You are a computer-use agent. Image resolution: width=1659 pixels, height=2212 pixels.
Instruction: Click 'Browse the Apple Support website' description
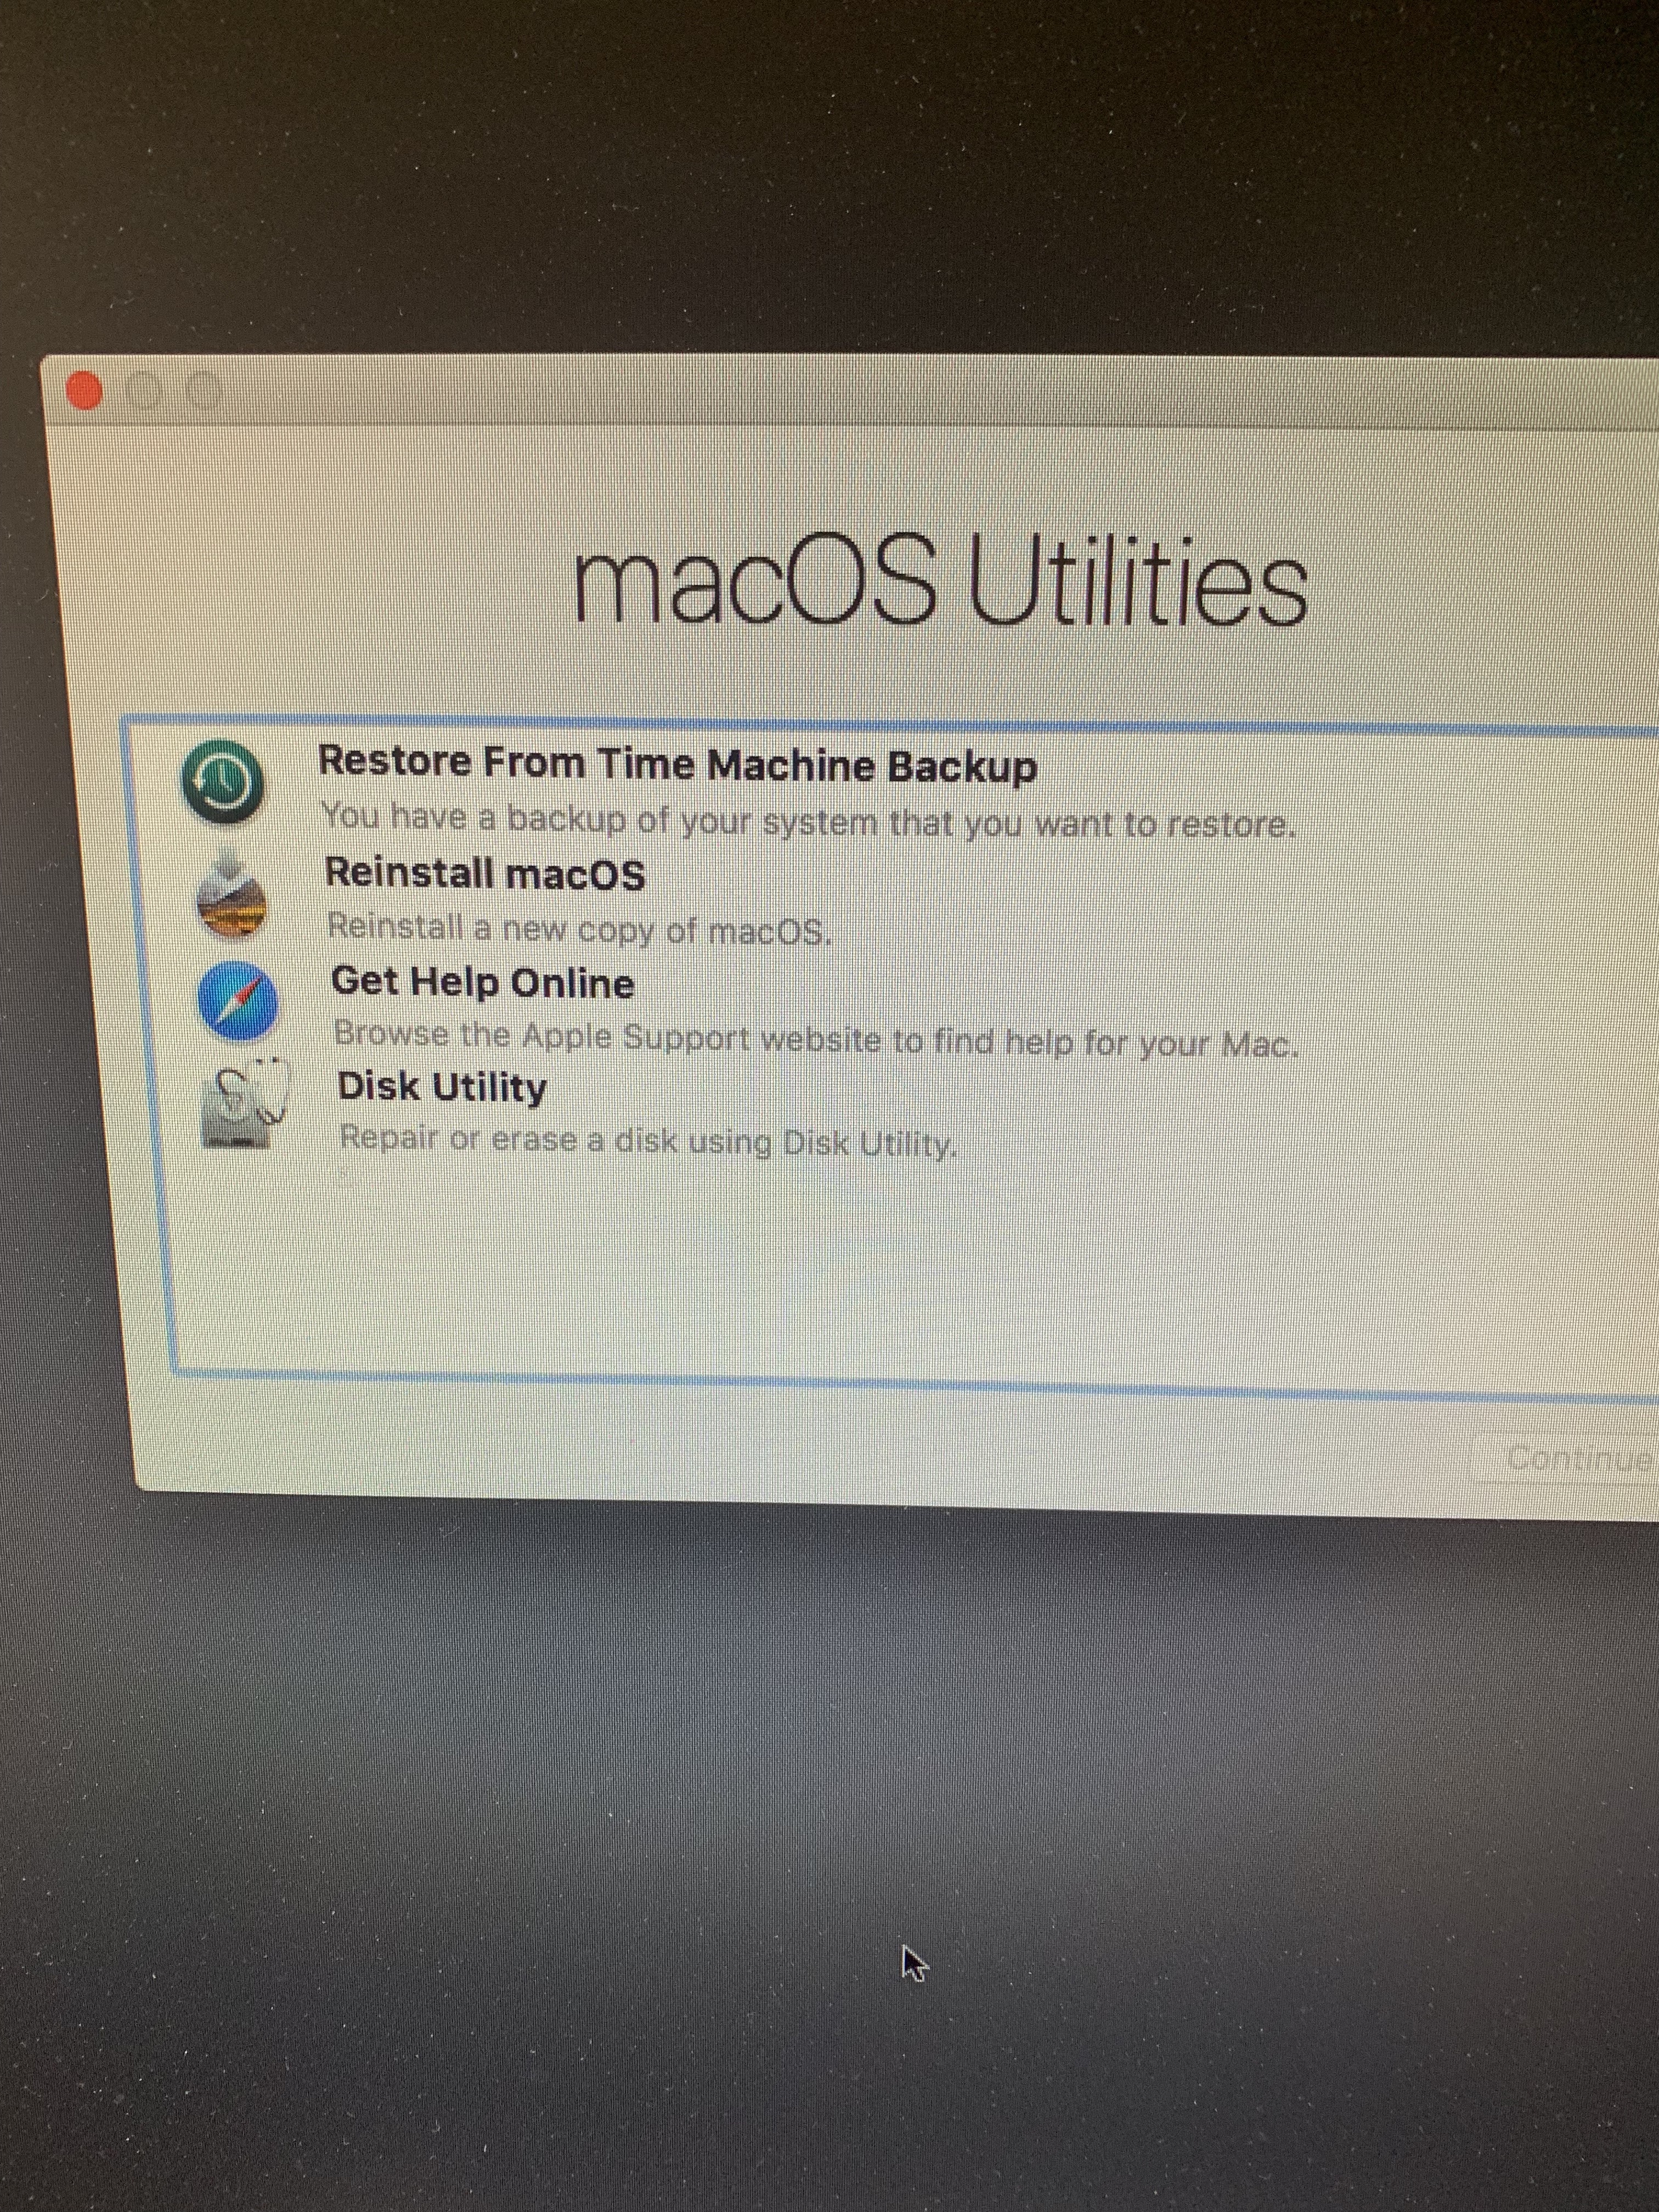point(816,1039)
